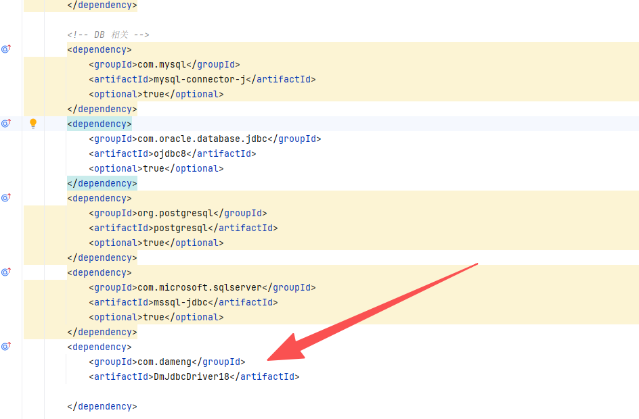Click the empty line after DmJdbcDriver18 artifactId
The height and width of the screenshot is (419, 639).
coord(203,392)
